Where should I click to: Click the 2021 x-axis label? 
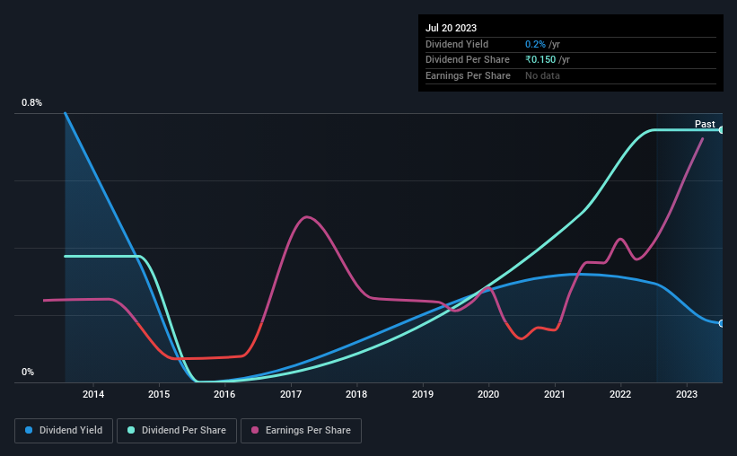[555, 394]
